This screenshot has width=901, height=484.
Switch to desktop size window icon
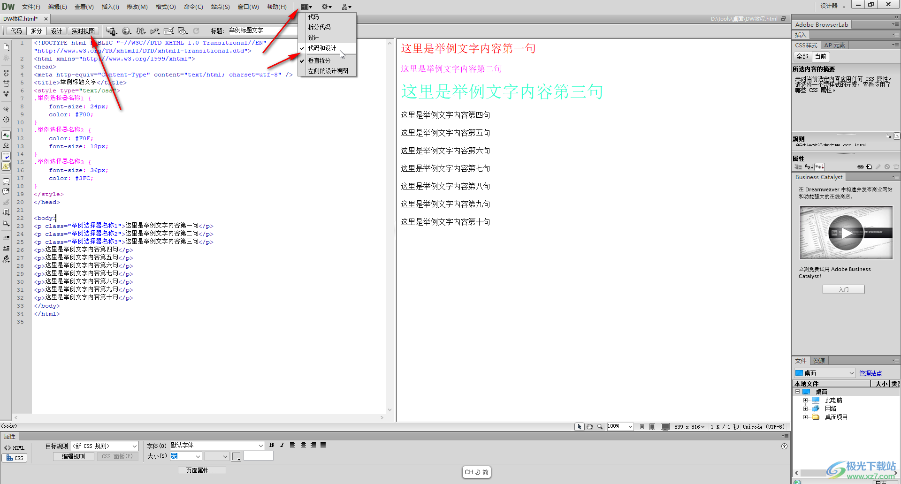pyautogui.click(x=665, y=427)
